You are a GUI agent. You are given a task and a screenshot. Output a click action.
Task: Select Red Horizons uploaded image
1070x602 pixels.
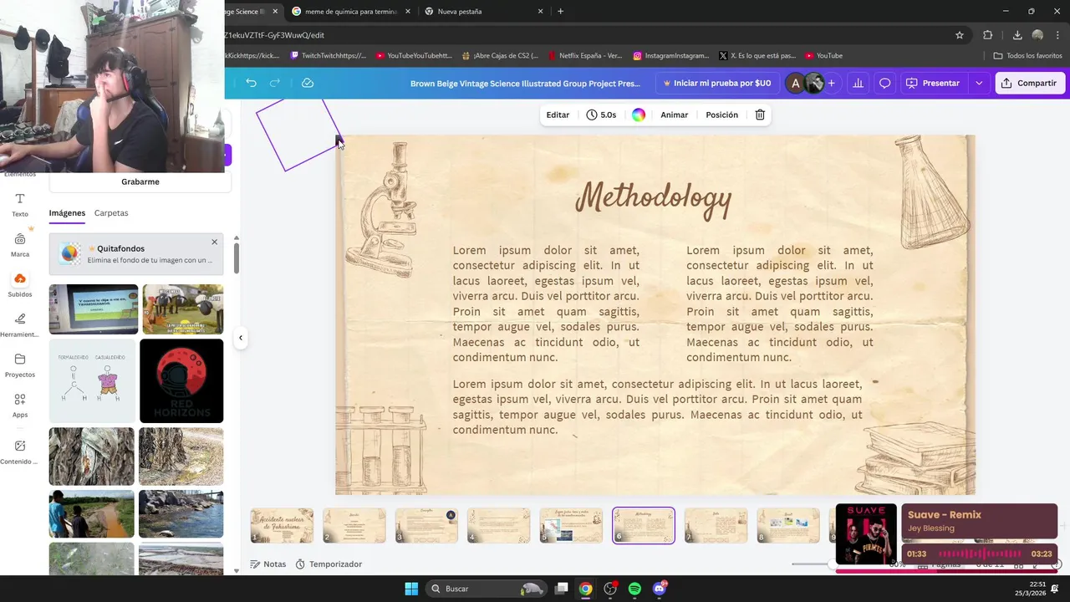point(181,380)
